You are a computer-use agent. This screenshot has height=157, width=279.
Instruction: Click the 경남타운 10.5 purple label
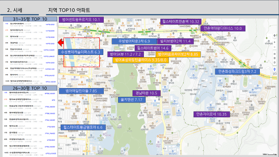pos(146,93)
